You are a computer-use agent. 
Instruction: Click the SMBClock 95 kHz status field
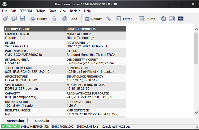pos(88,127)
